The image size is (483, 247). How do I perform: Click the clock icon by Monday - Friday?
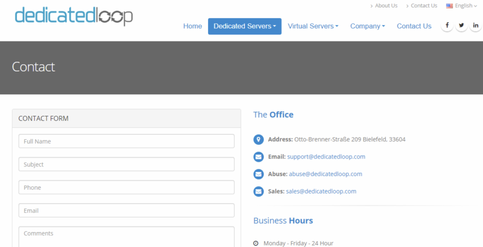pos(256,243)
